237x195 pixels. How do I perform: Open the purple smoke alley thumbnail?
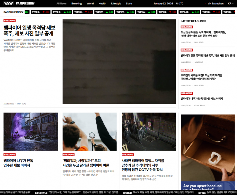(31, 132)
